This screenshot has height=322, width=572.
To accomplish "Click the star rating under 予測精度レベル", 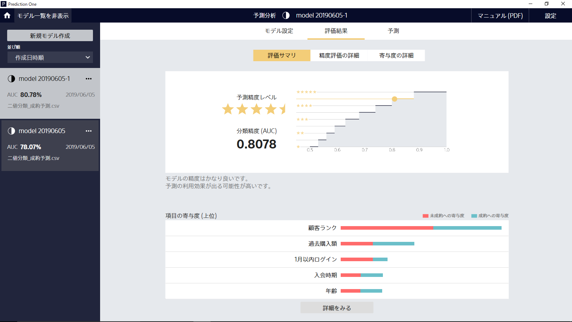I will click(254, 109).
